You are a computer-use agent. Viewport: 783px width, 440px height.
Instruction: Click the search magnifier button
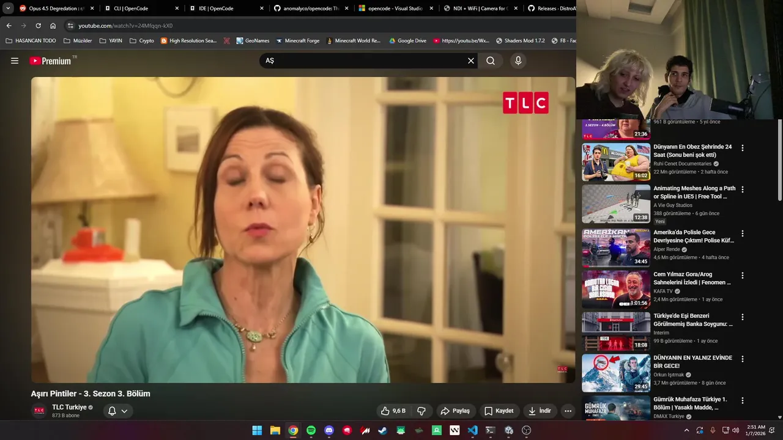click(x=491, y=61)
